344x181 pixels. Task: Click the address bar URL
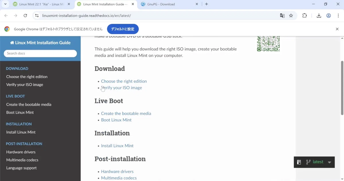tap(87, 16)
